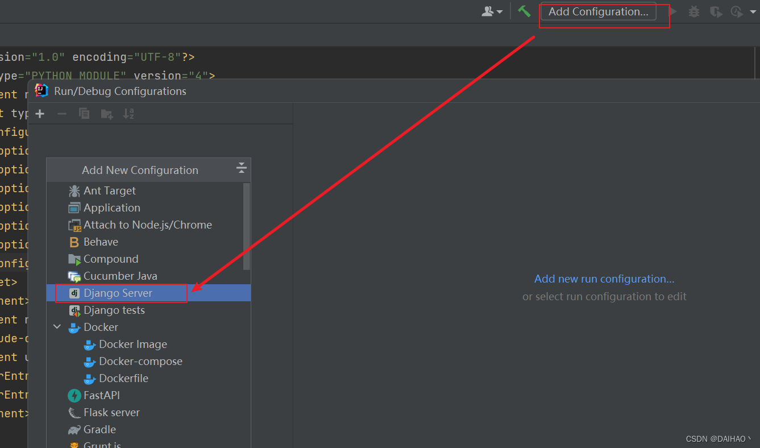Click the Sort Configurations alphabetically icon
Screen dimensions: 760x448
[128, 114]
